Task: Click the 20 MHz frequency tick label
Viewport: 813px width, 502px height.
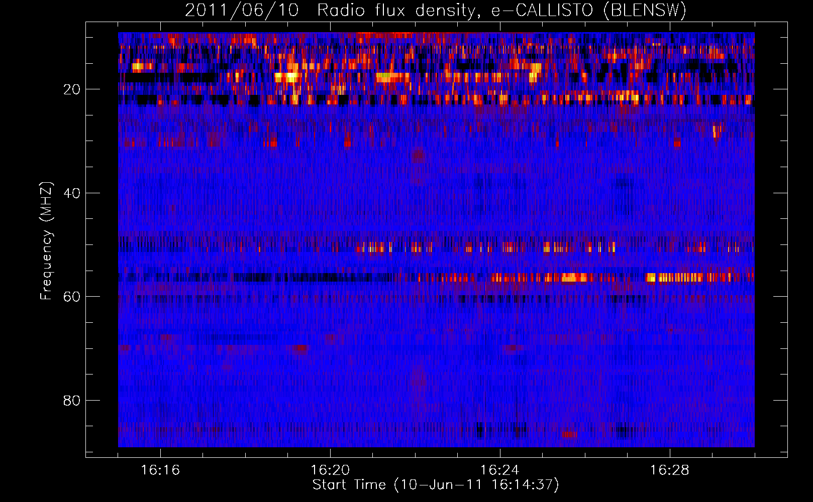Action: coord(72,89)
